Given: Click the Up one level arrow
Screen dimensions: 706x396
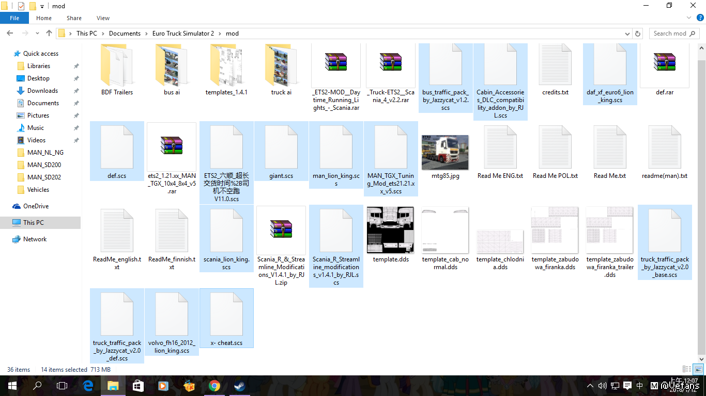Looking at the screenshot, I should [49, 33].
